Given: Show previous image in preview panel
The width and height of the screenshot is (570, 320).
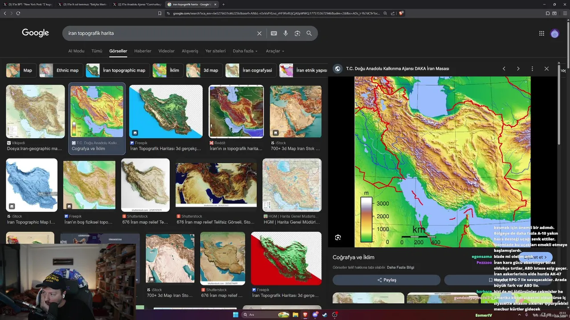Looking at the screenshot, I should [x=504, y=68].
